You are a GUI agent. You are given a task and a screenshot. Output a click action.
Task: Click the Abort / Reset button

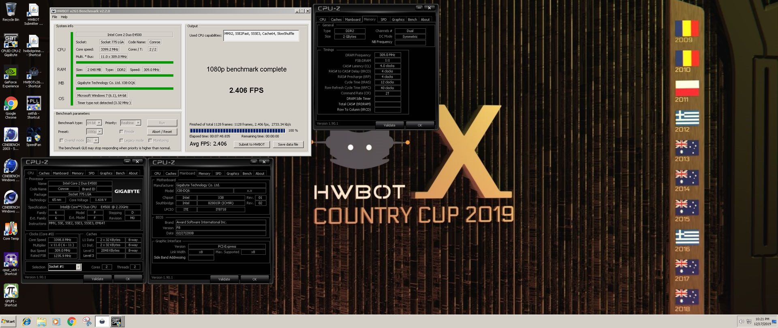[x=162, y=132]
